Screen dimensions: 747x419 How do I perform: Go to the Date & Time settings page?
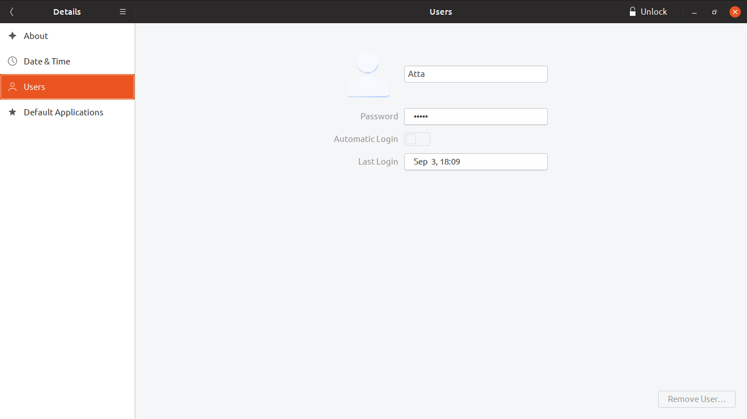click(47, 61)
